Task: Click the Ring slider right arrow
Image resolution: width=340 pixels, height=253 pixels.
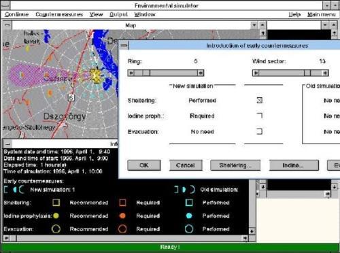Action: point(201,73)
